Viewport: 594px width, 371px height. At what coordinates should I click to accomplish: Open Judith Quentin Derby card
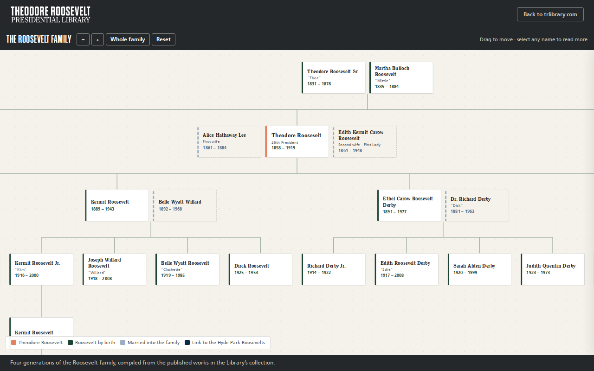coord(553,269)
